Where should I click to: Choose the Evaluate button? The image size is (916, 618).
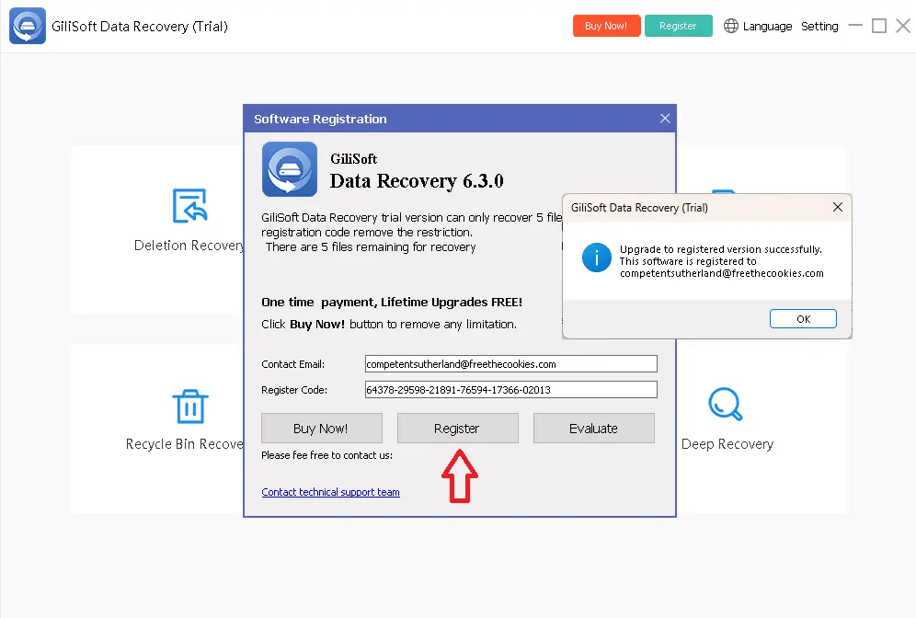(x=593, y=429)
